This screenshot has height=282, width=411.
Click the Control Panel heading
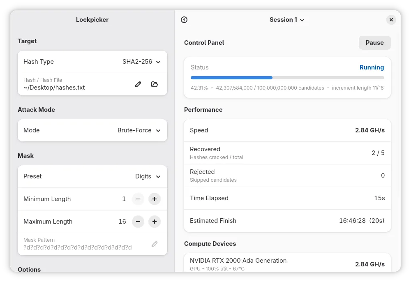click(204, 43)
